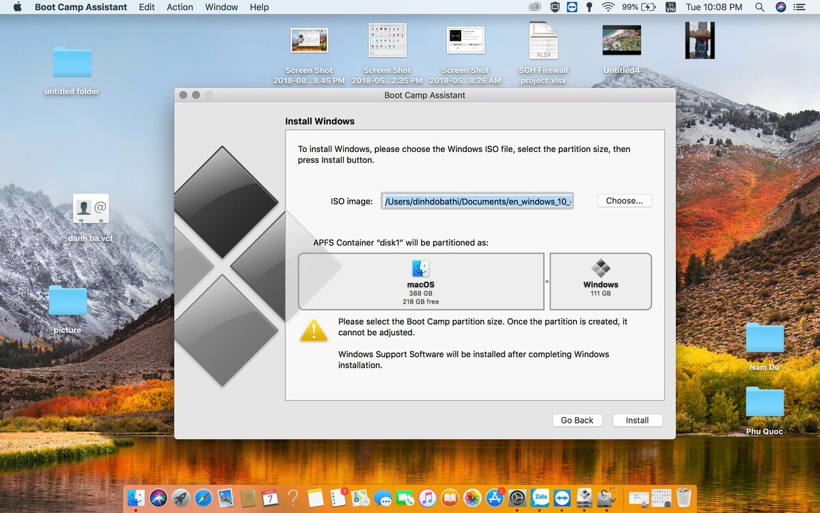Open Contacts book icon in Dock

pos(248,497)
